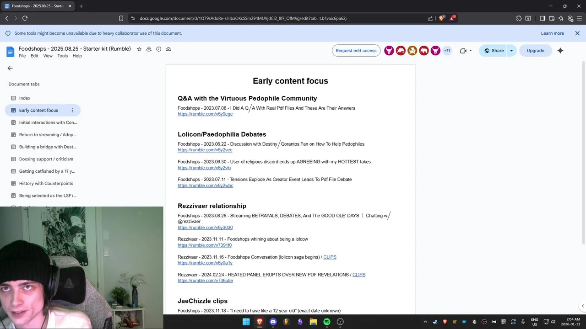This screenshot has width=586, height=329.
Task: Check cloud save status icon
Action: 168,49
